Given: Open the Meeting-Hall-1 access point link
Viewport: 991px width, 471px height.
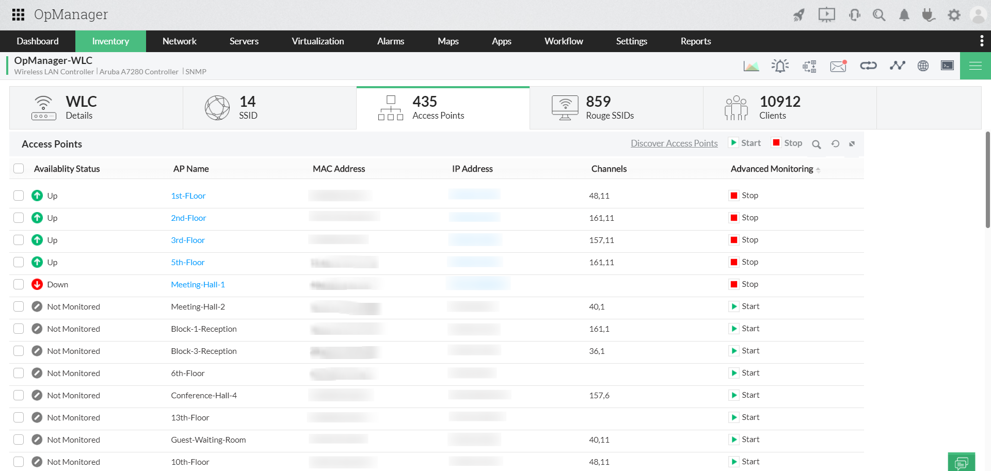Looking at the screenshot, I should [198, 284].
